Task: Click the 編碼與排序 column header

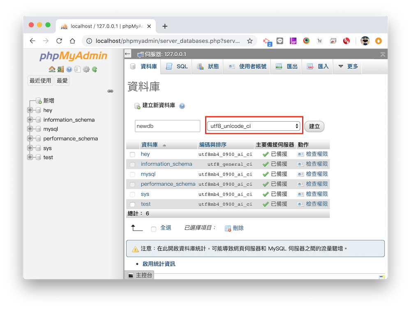Action: click(212, 145)
